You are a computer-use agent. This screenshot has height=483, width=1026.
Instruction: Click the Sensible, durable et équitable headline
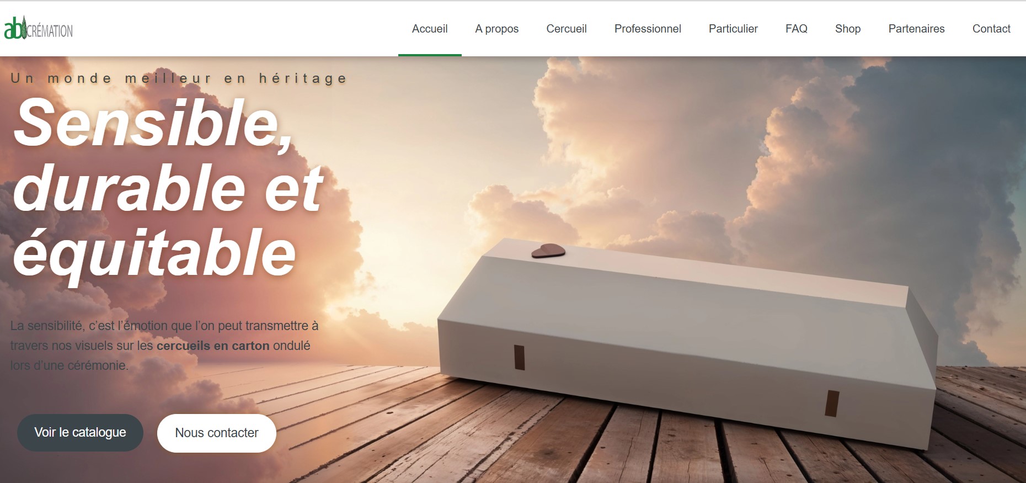[168, 187]
